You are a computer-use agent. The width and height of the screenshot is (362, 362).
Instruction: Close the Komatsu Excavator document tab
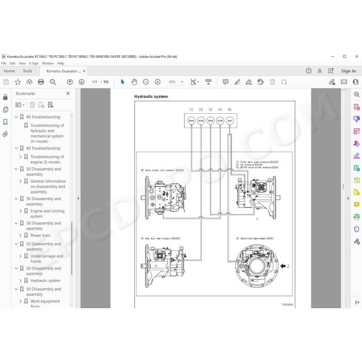(x=84, y=71)
